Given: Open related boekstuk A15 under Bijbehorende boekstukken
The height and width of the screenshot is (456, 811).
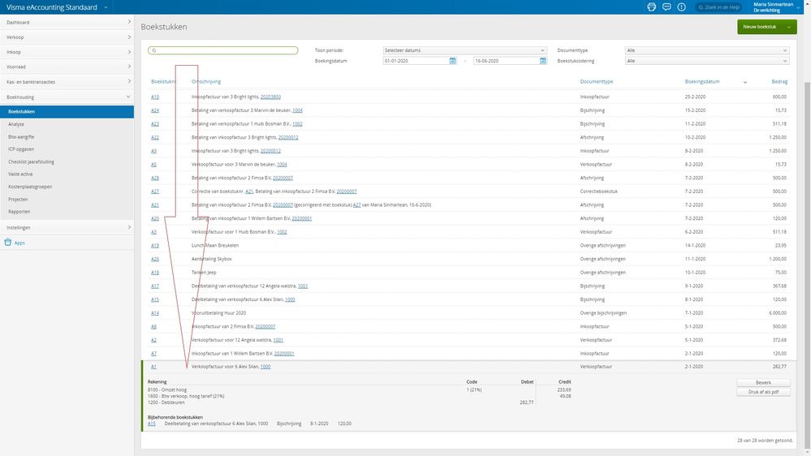Looking at the screenshot, I should (x=152, y=424).
